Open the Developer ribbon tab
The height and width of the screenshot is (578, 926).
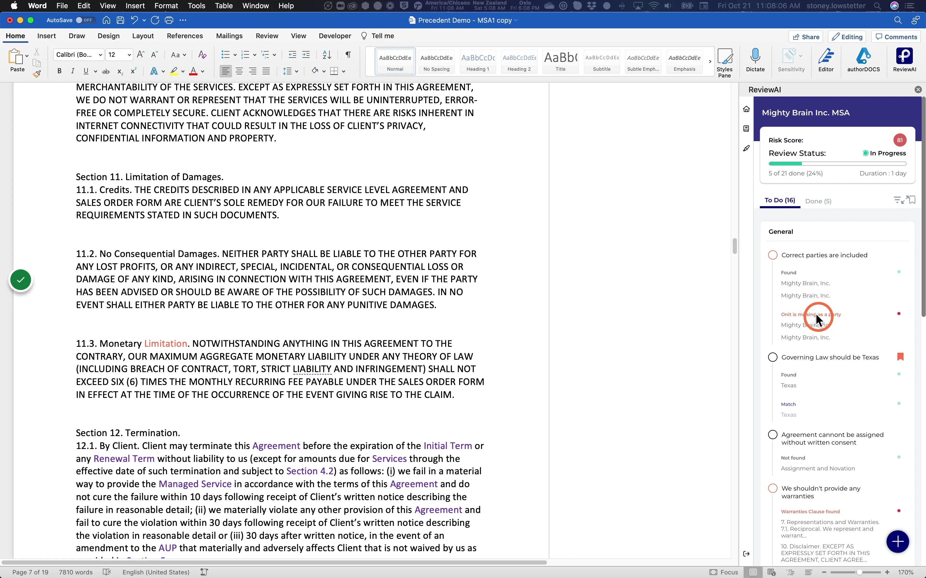pos(335,36)
